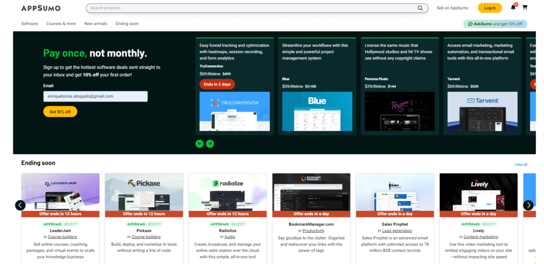Click the TruConversion product name
Screen dimensions: 544x264
click(x=211, y=66)
